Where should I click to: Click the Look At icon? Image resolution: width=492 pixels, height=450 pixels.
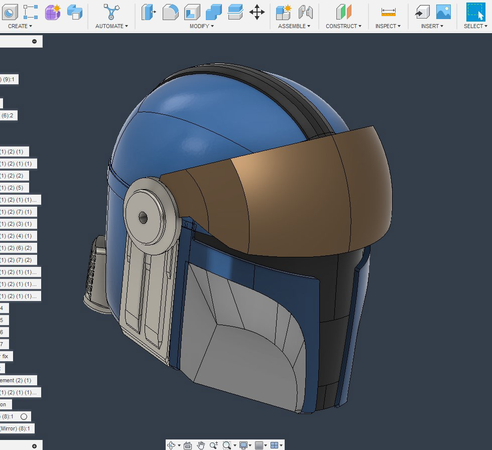(x=188, y=445)
